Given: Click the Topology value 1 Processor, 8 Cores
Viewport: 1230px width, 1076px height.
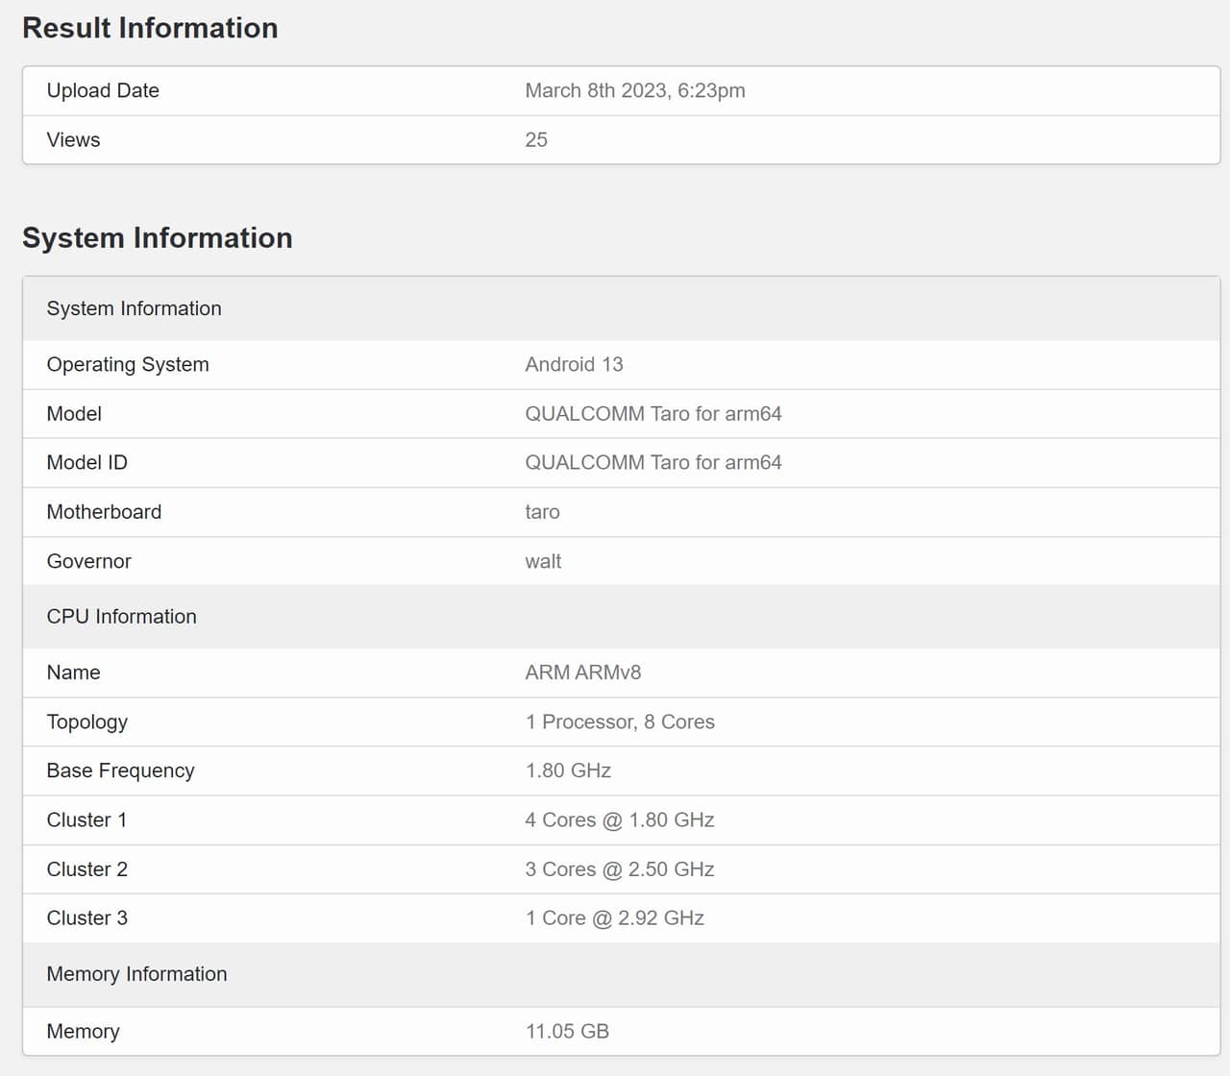Looking at the screenshot, I should (620, 722).
